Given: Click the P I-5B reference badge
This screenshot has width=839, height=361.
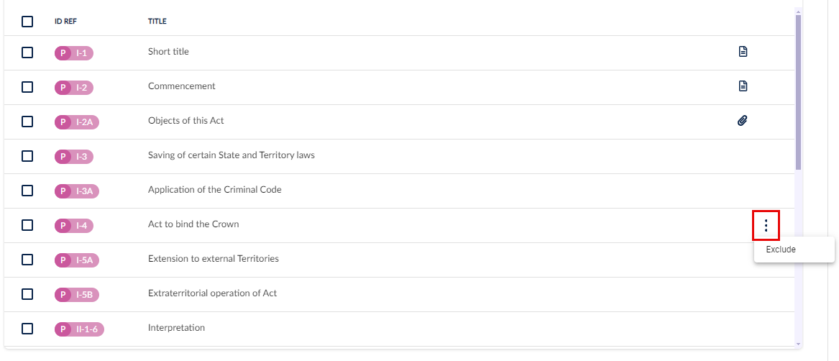Looking at the screenshot, I should pyautogui.click(x=76, y=295).
